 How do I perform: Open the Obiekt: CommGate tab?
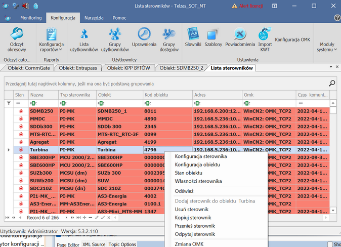(29, 68)
